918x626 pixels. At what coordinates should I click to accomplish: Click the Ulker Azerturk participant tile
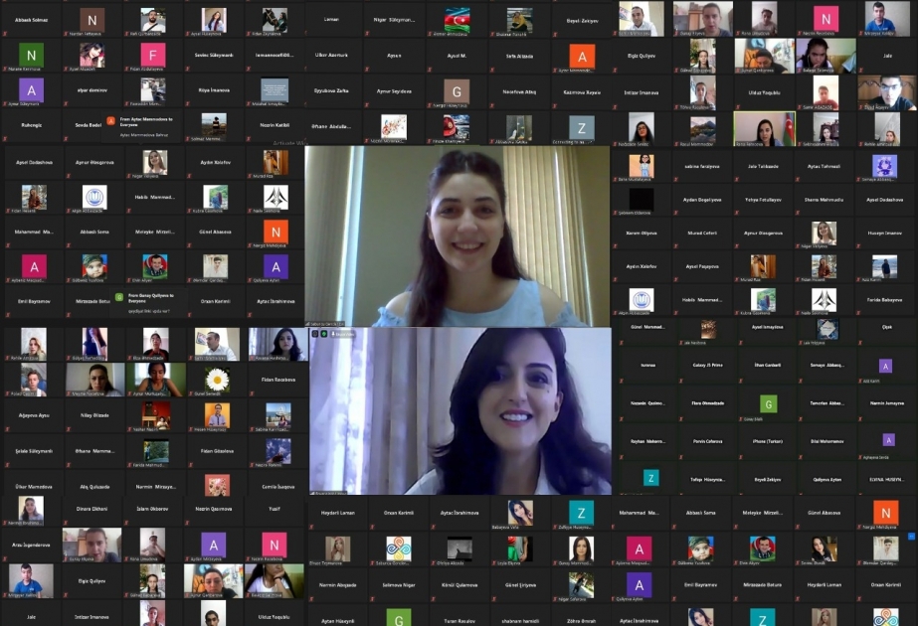coord(331,56)
